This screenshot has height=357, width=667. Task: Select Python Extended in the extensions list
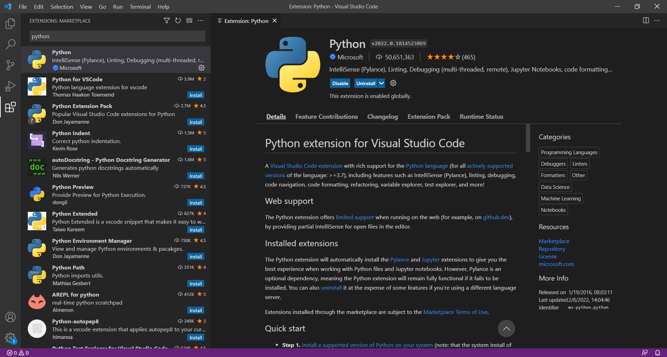(x=116, y=221)
